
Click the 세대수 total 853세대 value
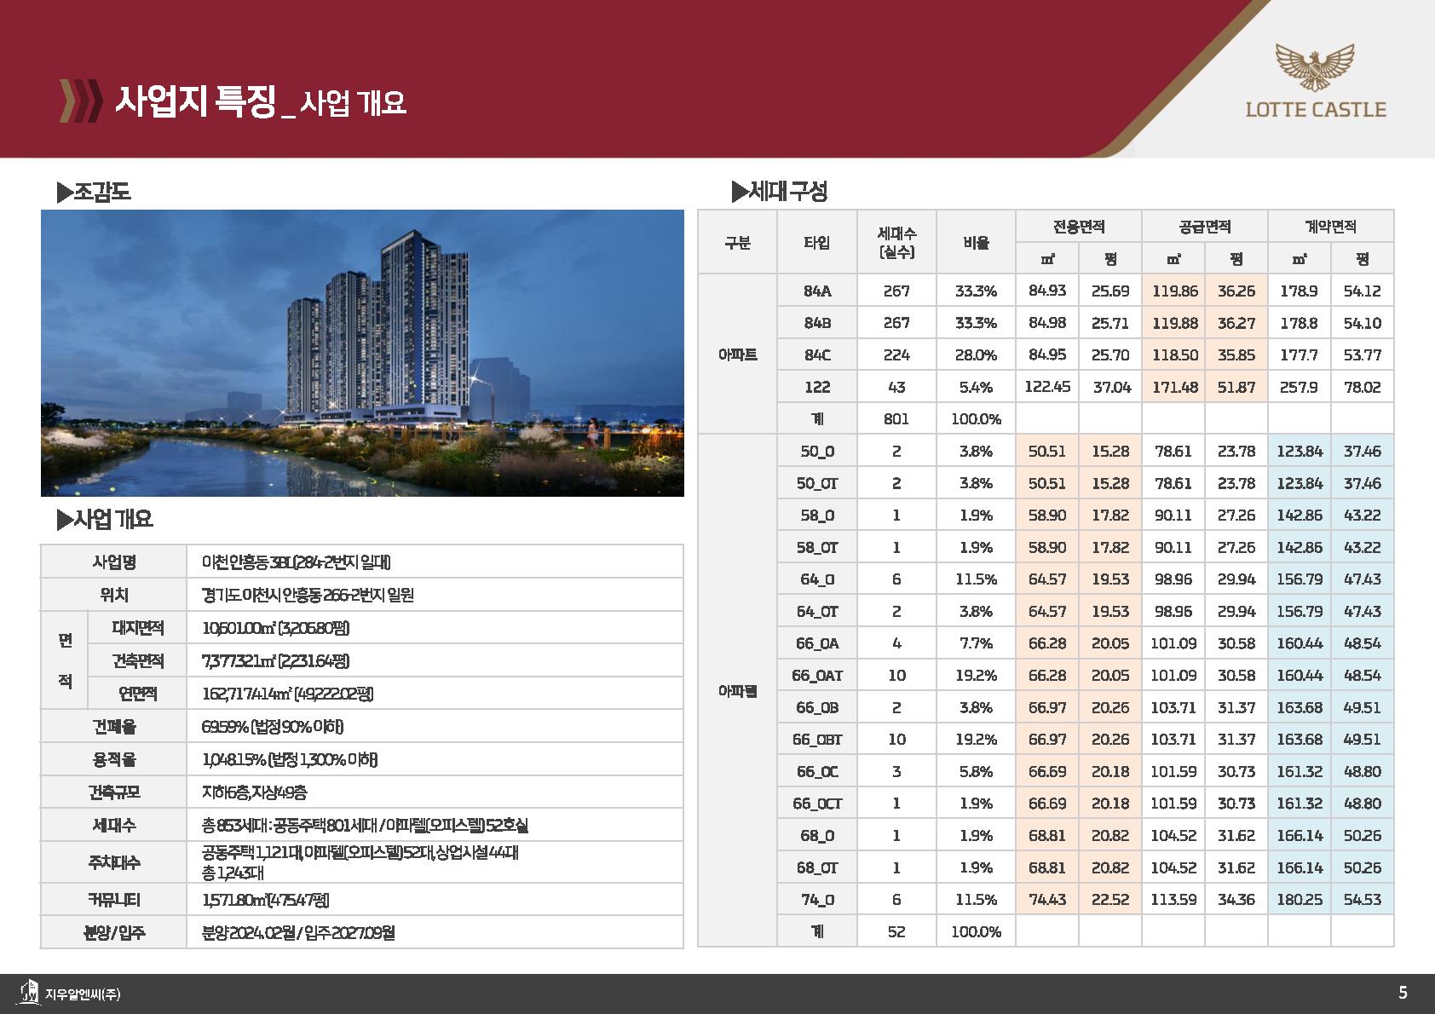(x=365, y=826)
